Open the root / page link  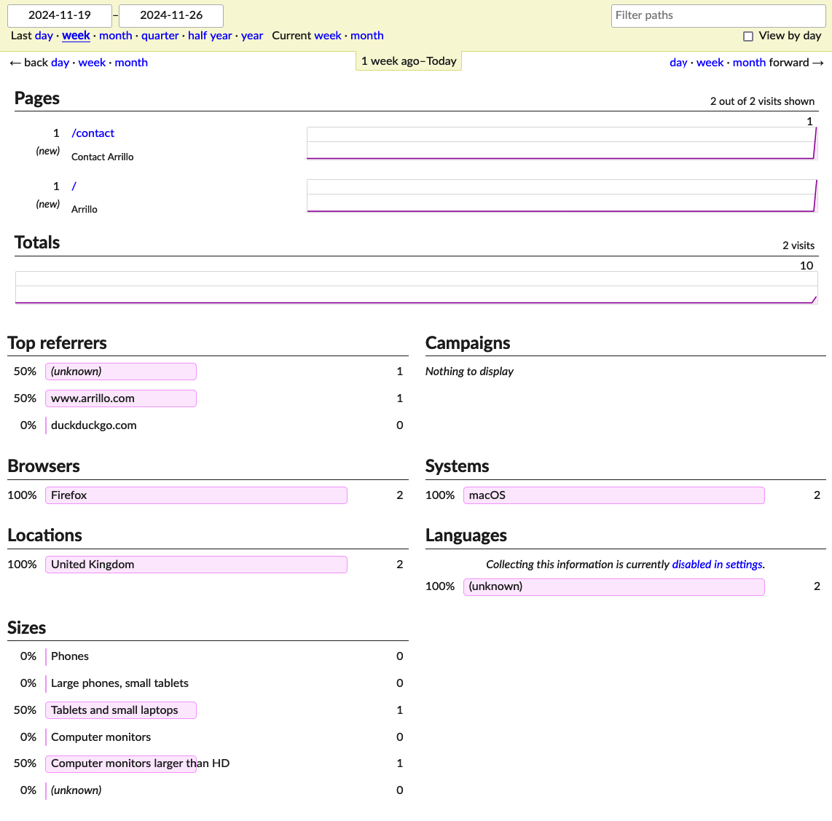point(73,186)
